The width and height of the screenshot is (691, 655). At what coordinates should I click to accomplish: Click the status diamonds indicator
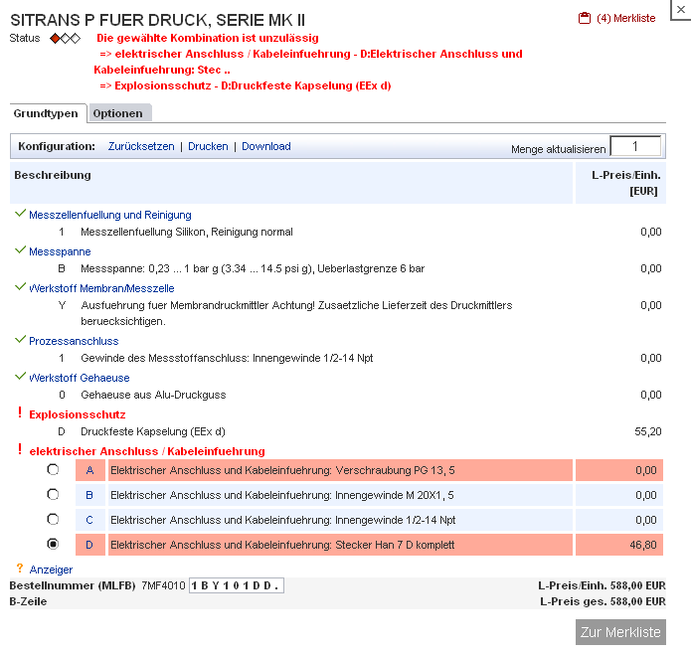(x=66, y=39)
